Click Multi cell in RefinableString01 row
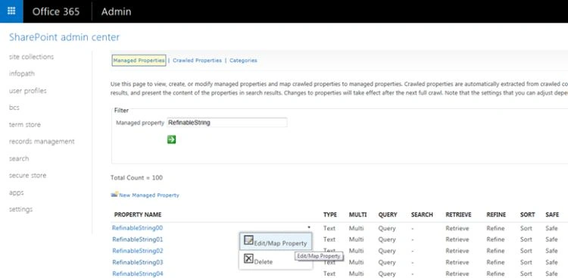The image size is (568, 278). [356, 239]
